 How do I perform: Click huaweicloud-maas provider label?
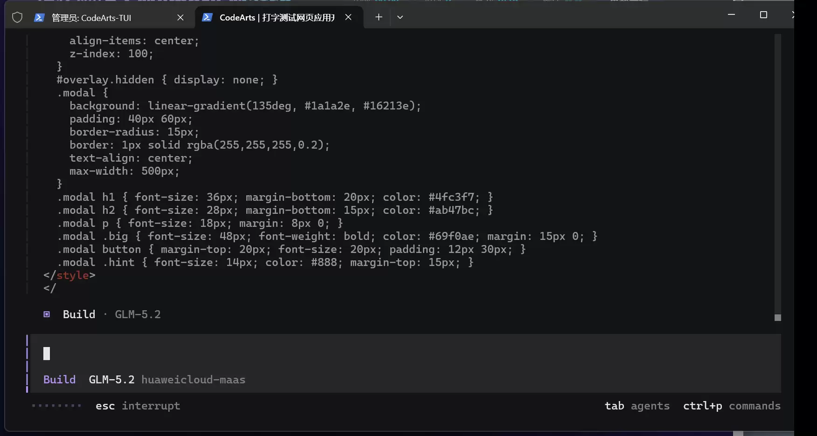coord(194,380)
